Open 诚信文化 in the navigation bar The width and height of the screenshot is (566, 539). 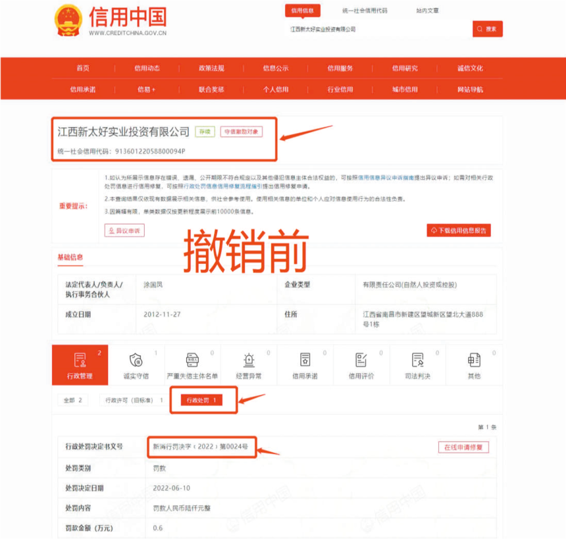tap(470, 68)
